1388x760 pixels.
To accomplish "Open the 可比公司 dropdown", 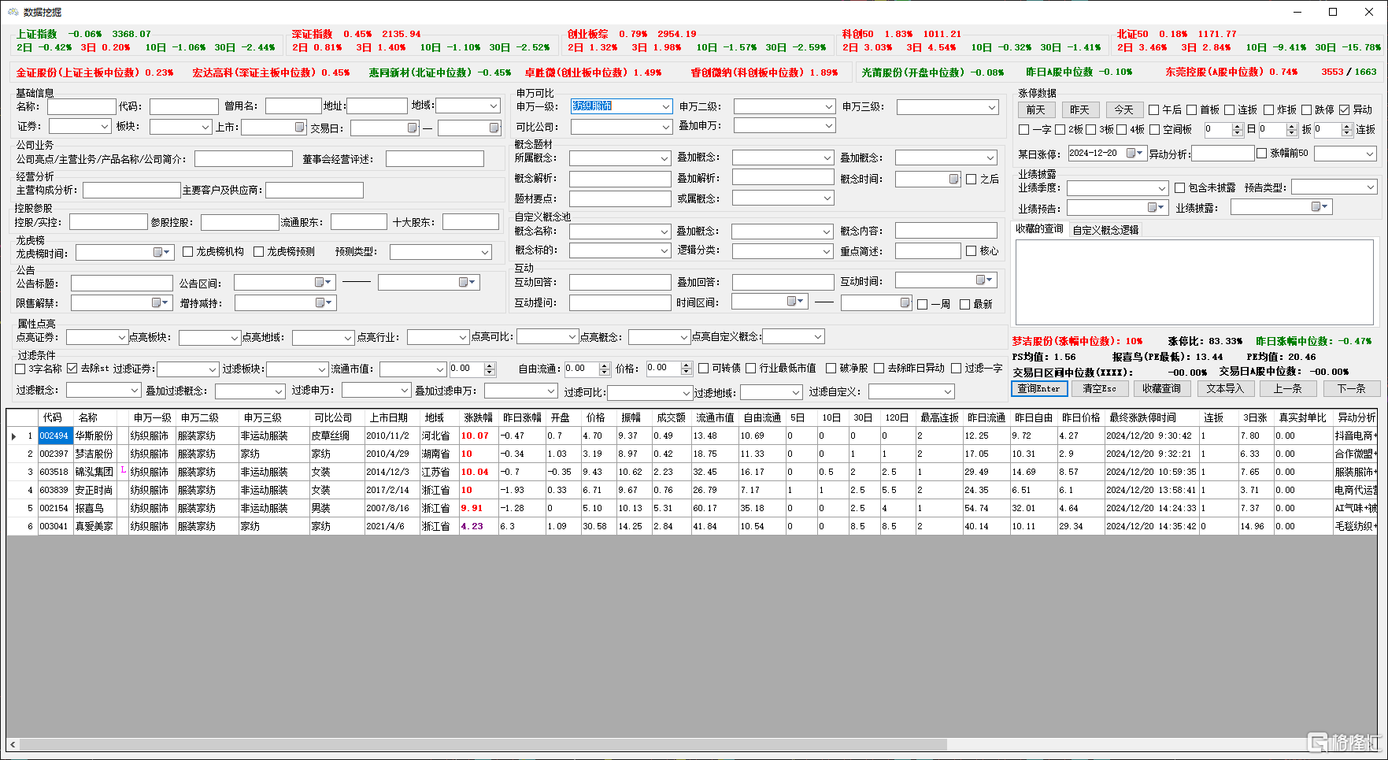I will [666, 127].
